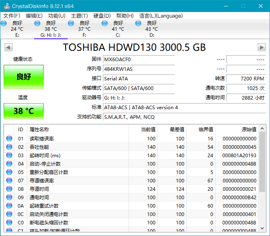Click the standard field ATA8-ACS version 4
This screenshot has height=236, width=270.
click(184, 108)
